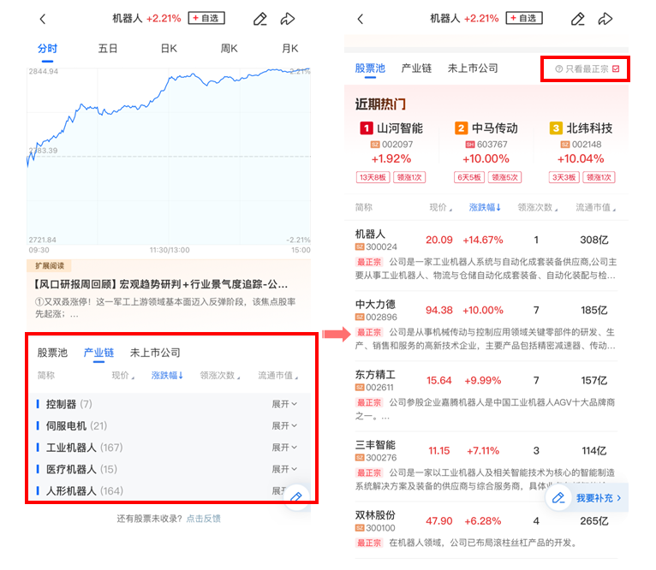The width and height of the screenshot is (656, 570).
Task: Open the 中马传动 hot stock card
Action: coord(486,151)
